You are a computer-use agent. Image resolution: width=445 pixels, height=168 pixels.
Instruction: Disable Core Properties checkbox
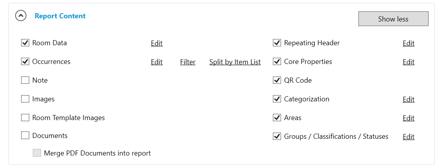(x=277, y=62)
